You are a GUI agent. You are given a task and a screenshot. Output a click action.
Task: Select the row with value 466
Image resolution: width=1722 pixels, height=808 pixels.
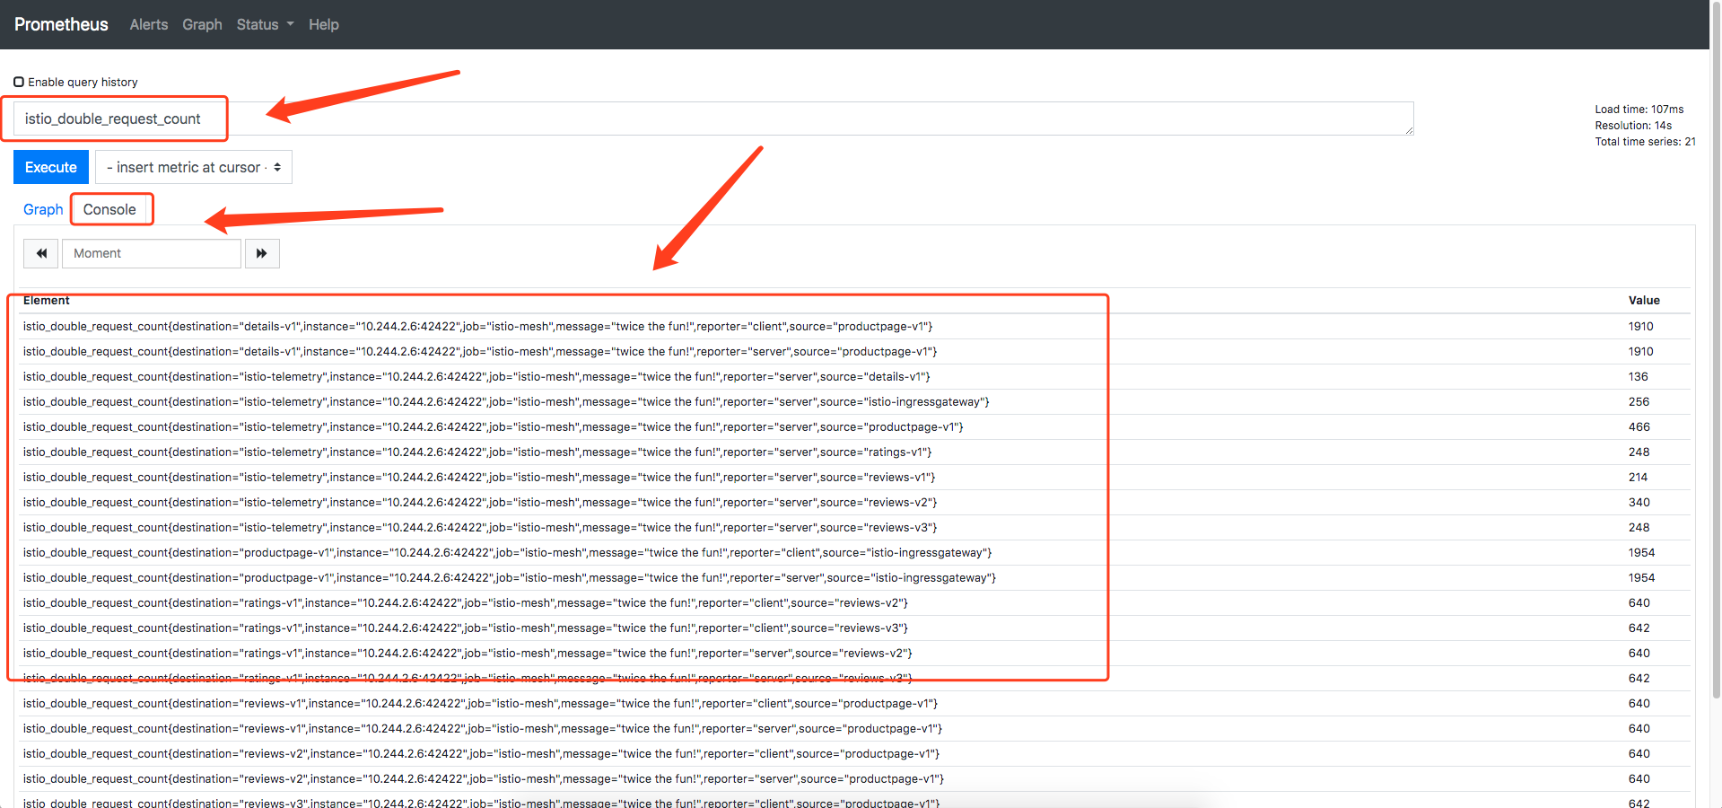coord(493,427)
